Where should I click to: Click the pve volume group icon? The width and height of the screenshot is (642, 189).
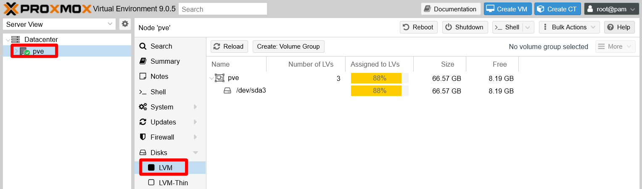[x=219, y=78]
